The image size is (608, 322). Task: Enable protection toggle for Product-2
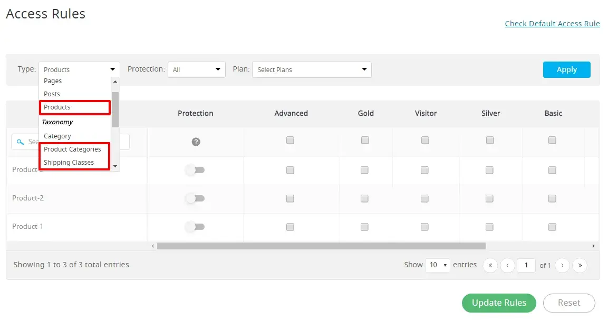click(195, 198)
